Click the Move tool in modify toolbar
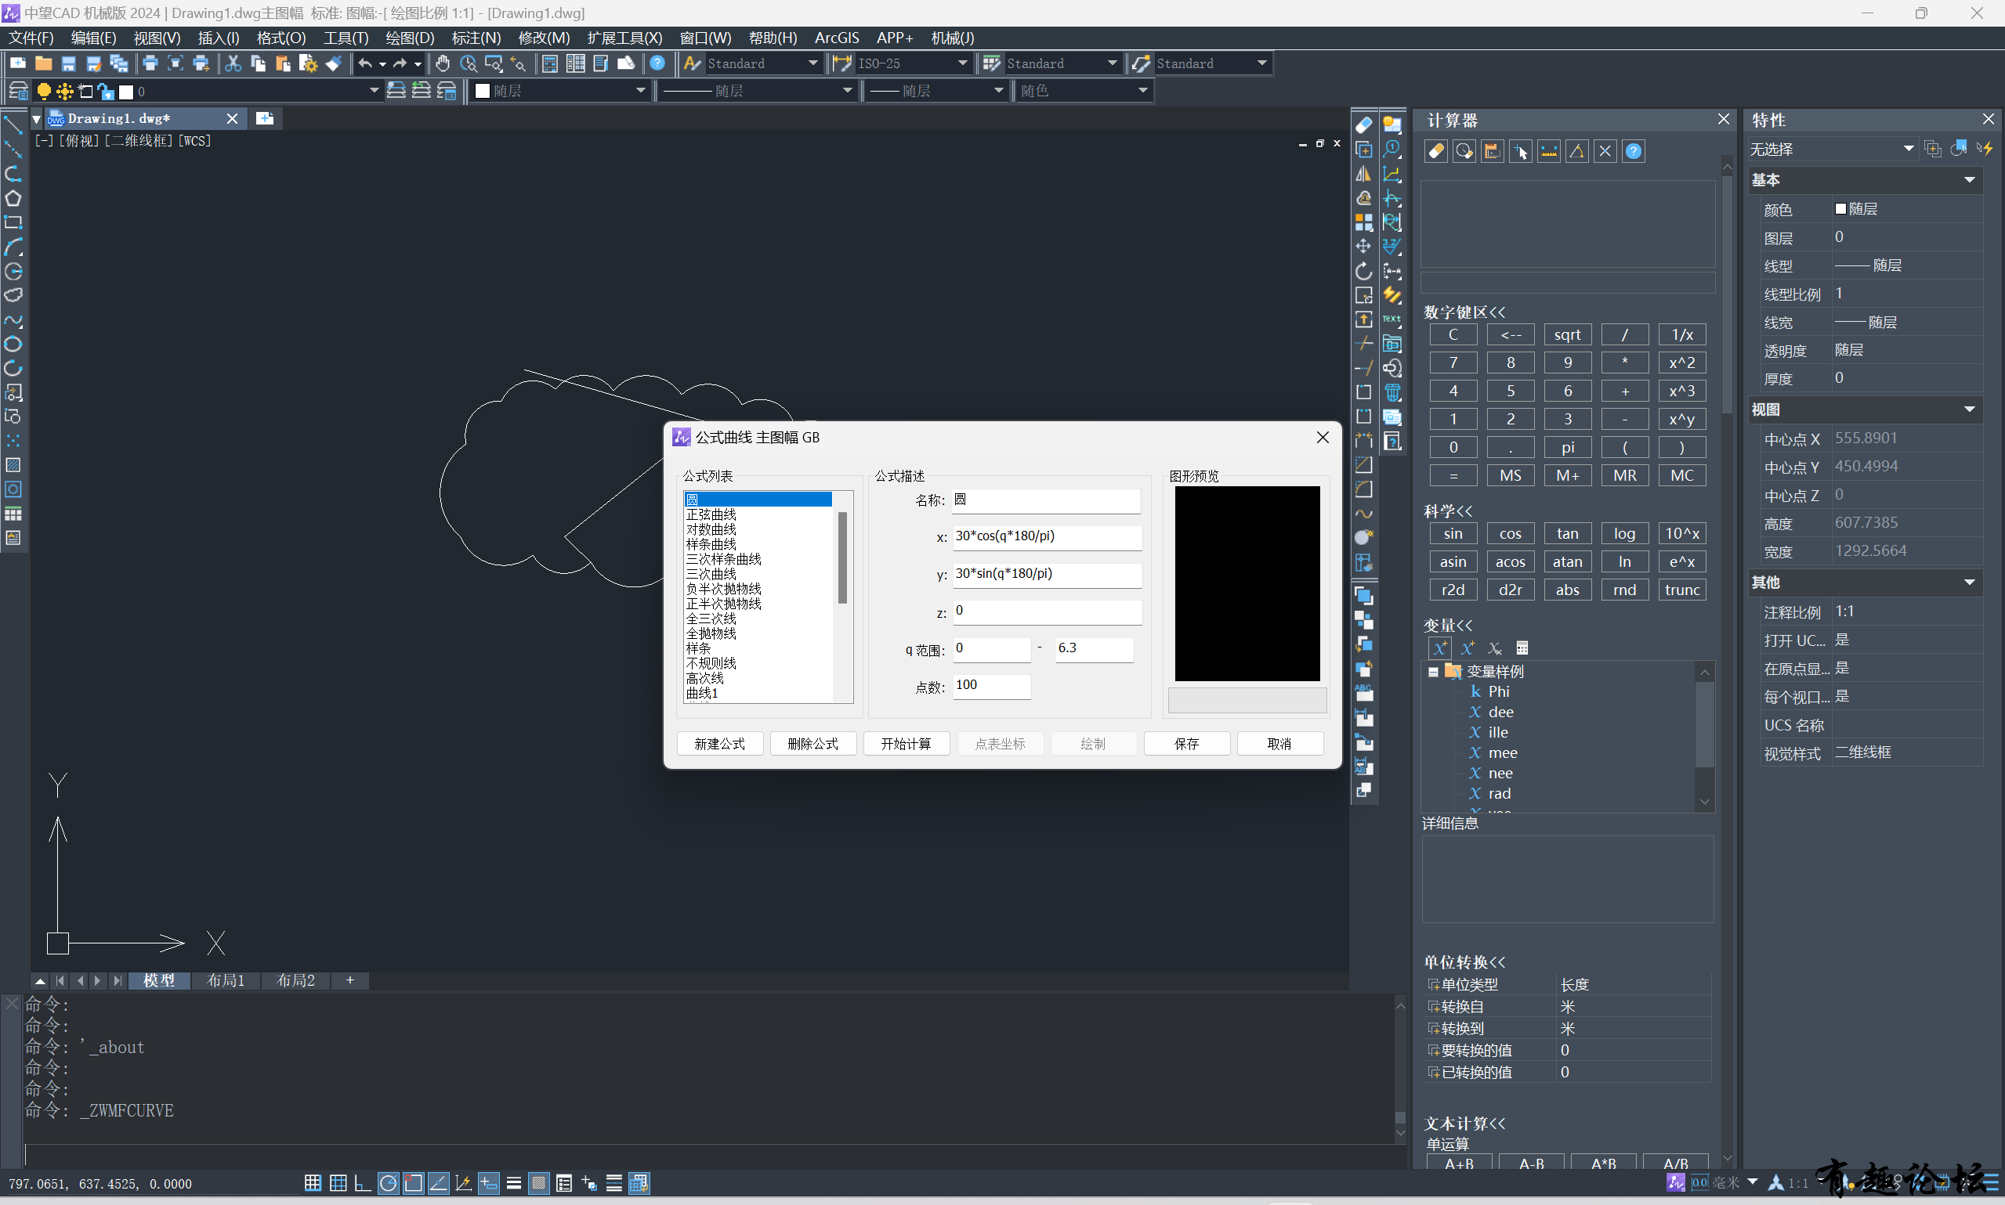The width and height of the screenshot is (2005, 1205). tap(1363, 246)
